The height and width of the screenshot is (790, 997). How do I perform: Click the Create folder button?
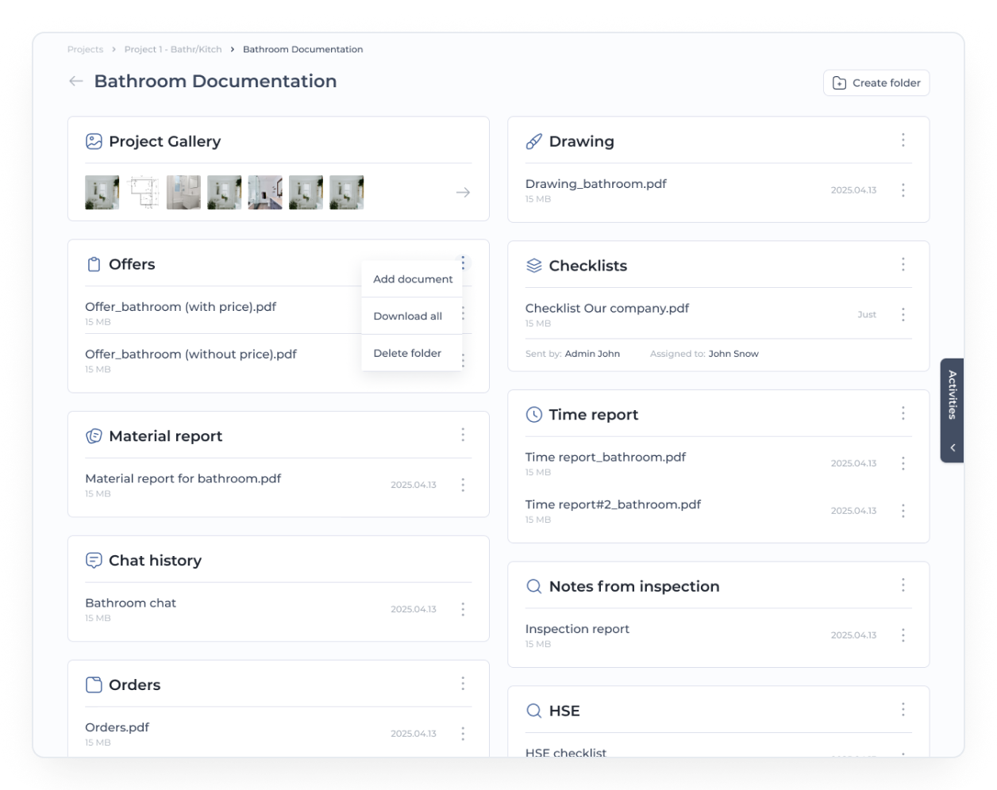pos(876,82)
